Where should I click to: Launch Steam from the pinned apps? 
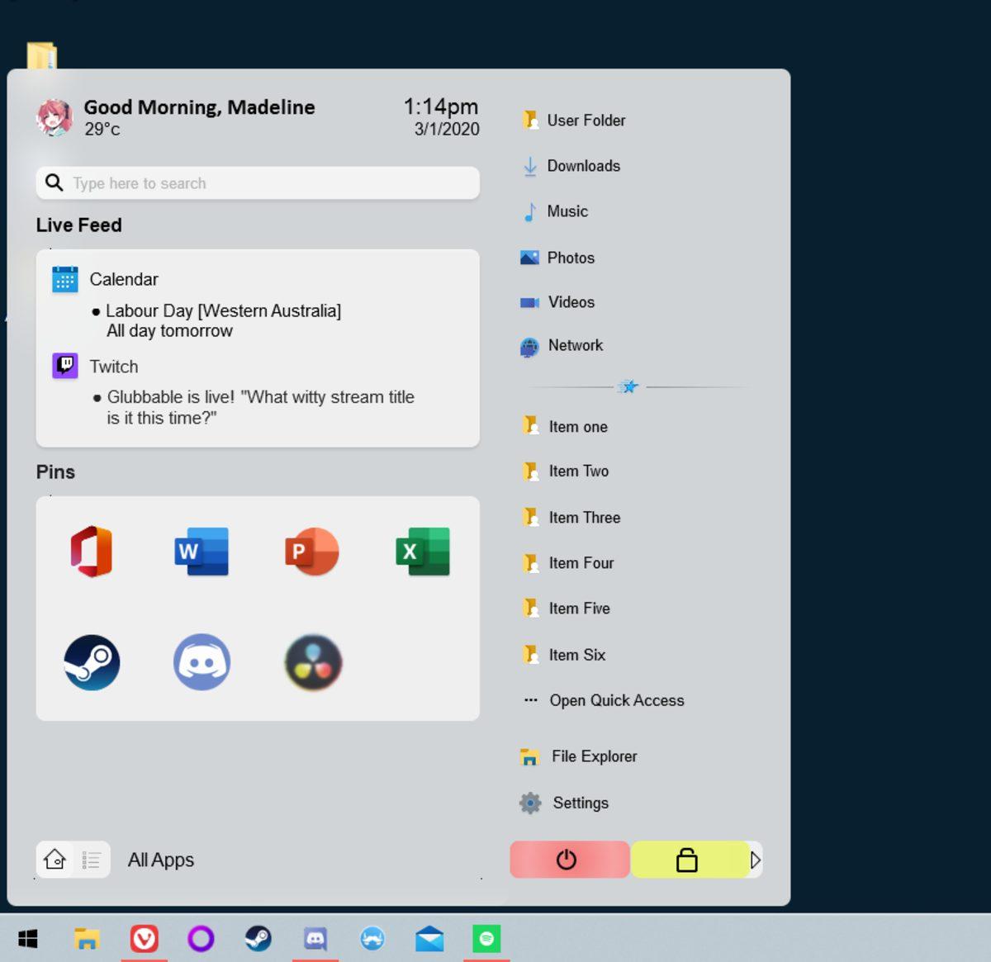coord(92,662)
